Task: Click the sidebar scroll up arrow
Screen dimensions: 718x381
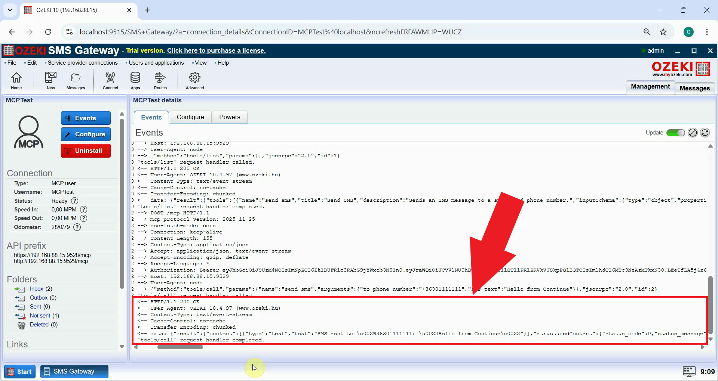Action: click(x=122, y=114)
